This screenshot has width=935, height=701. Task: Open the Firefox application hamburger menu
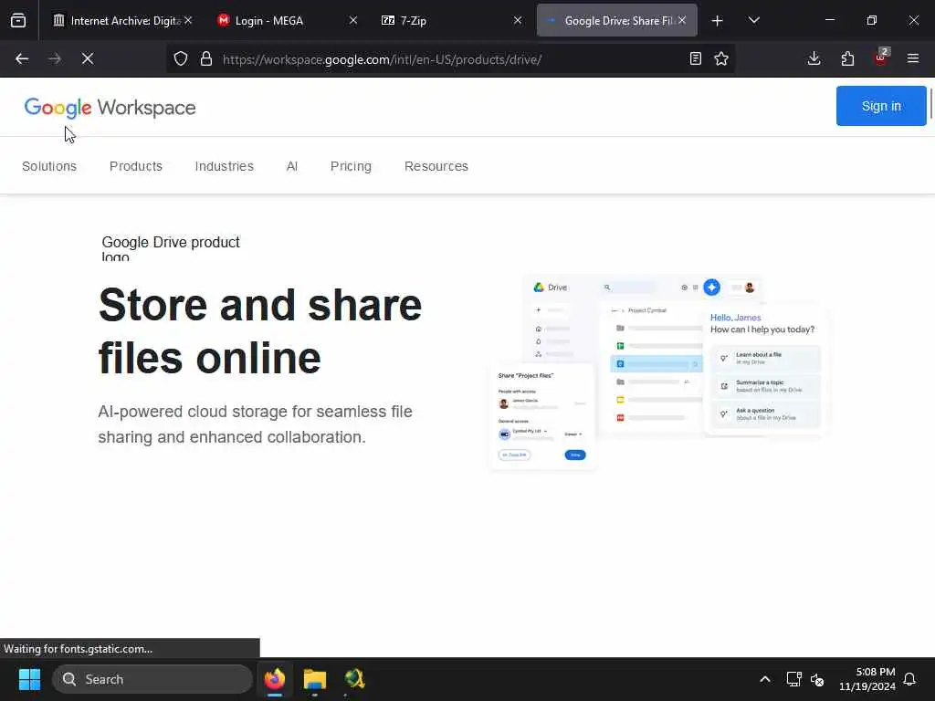click(x=913, y=58)
